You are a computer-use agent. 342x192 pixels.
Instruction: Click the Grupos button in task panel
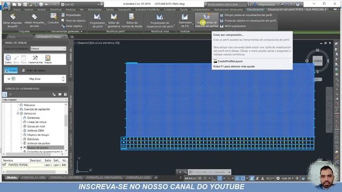tap(11, 70)
